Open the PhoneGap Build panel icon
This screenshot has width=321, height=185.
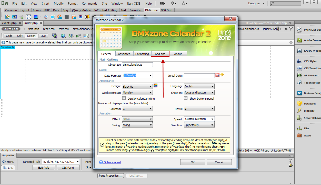[299, 30]
